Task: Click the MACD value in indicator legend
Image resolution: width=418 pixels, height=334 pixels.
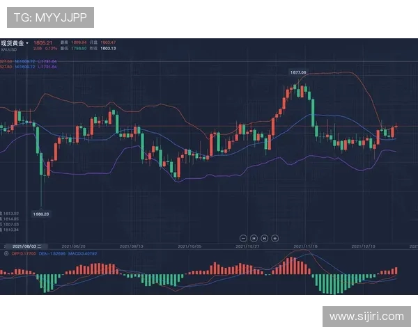Action: tap(84, 253)
